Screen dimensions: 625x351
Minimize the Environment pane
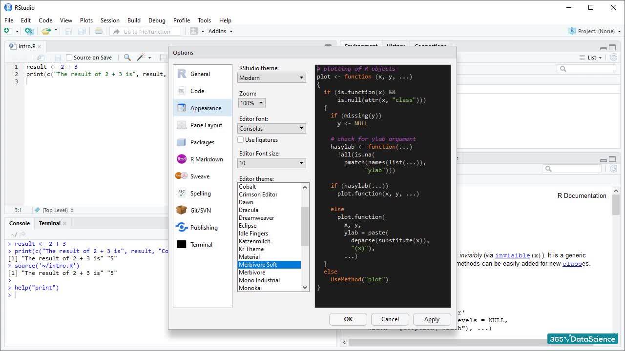(x=604, y=48)
